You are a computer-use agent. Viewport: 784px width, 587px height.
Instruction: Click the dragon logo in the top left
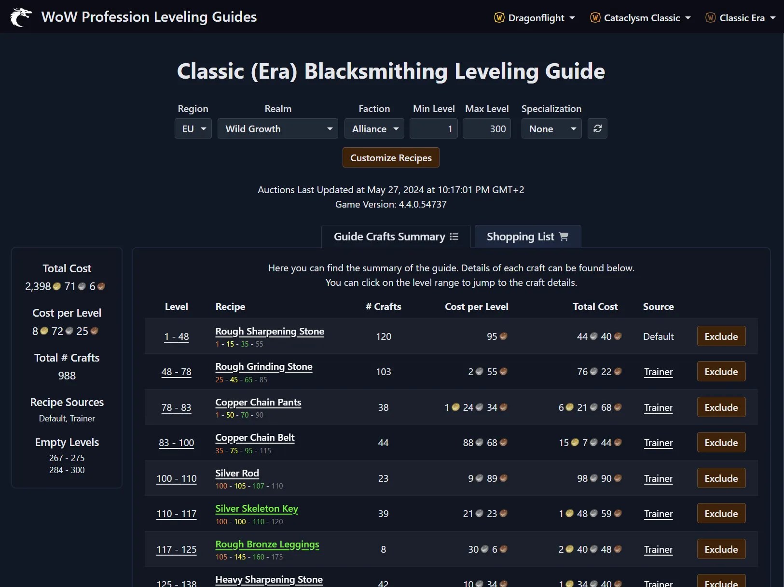20,16
